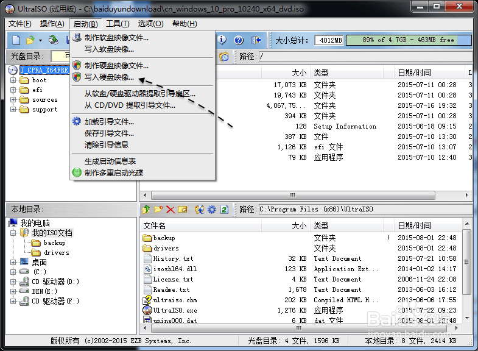The height and width of the screenshot is (351, 478).
Task: Click the Exit door toolbar icon
Action: coord(256,40)
